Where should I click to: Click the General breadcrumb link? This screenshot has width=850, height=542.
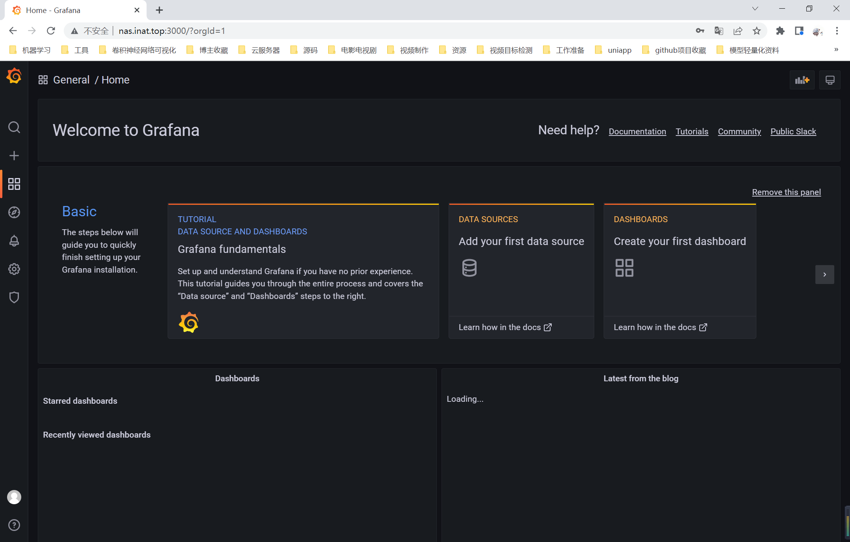pos(71,80)
